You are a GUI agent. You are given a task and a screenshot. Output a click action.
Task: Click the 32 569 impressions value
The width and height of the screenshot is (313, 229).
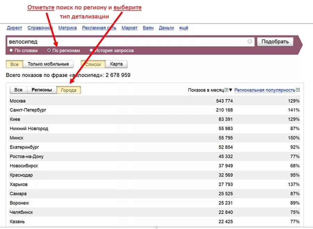pos(226,175)
